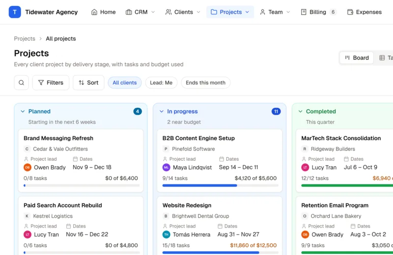Viewport: 393px width, 255px height.
Task: Click the Projects breadcrumb link
Action: (x=25, y=39)
